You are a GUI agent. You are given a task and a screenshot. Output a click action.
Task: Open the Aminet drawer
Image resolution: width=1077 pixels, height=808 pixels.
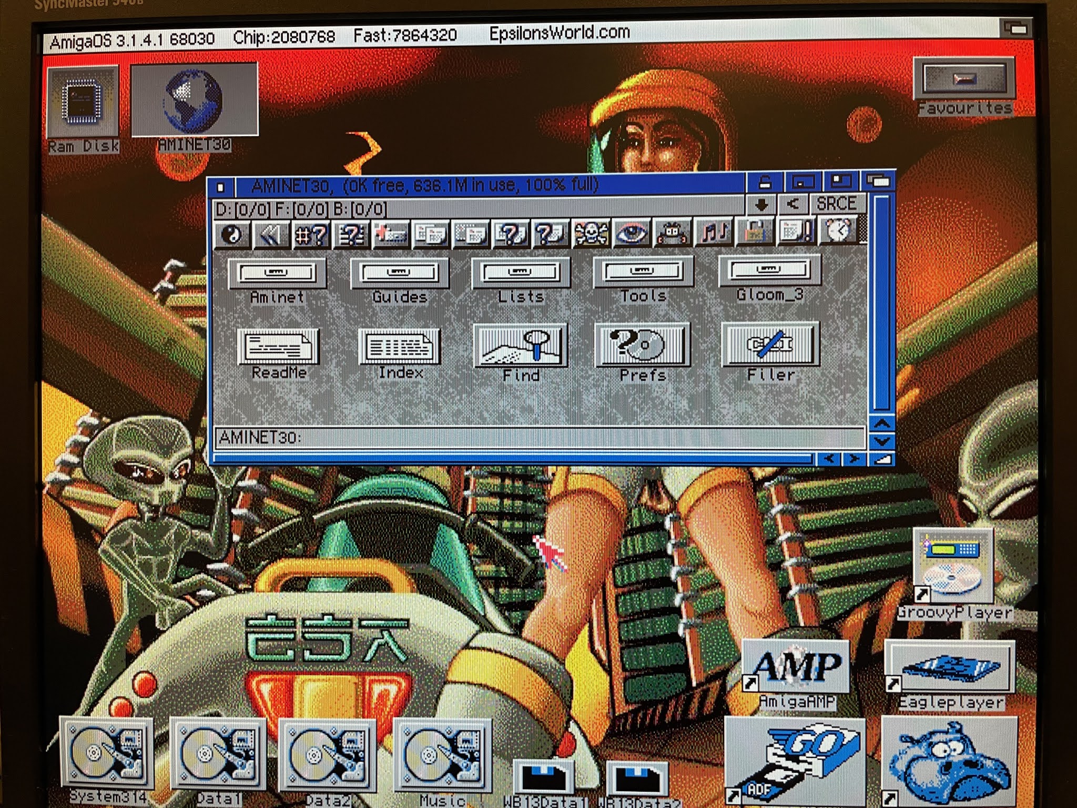[277, 274]
